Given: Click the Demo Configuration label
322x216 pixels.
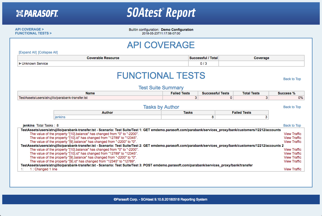Looking at the screenshot, I should 177,30.
